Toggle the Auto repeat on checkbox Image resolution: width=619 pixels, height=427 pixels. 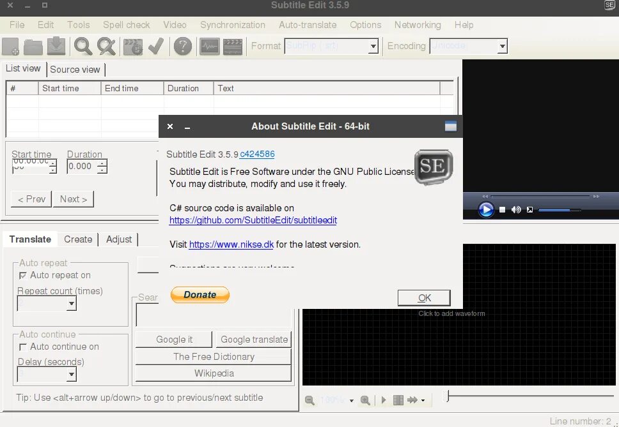point(23,276)
